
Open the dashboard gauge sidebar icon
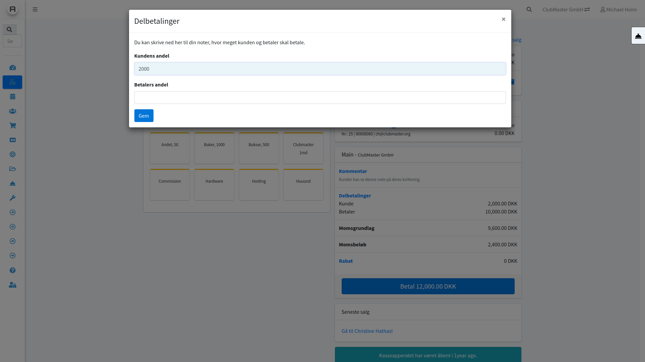12,68
